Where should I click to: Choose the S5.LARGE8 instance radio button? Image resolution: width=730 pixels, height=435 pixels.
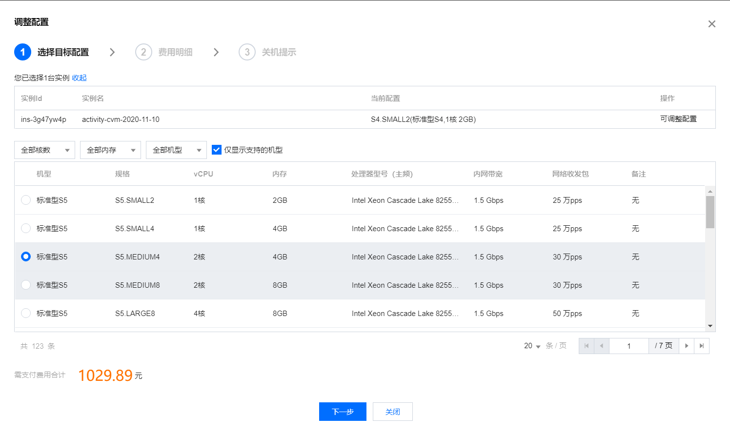pyautogui.click(x=26, y=313)
